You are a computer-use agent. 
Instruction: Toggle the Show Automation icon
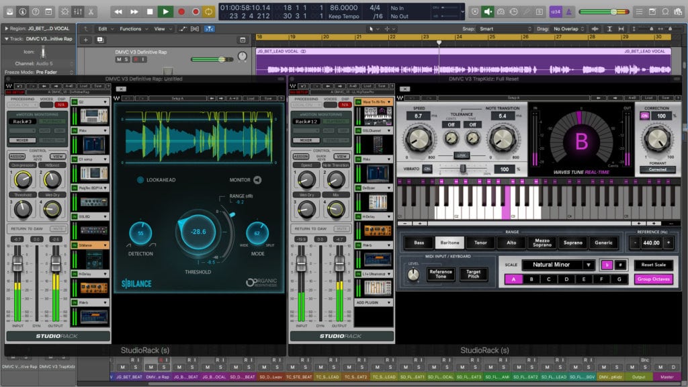coord(183,29)
